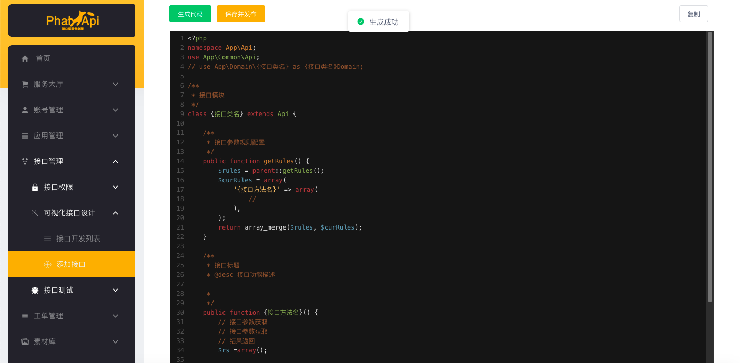Open the 工单管理 menu label
The height and width of the screenshot is (363, 740).
tap(48, 316)
